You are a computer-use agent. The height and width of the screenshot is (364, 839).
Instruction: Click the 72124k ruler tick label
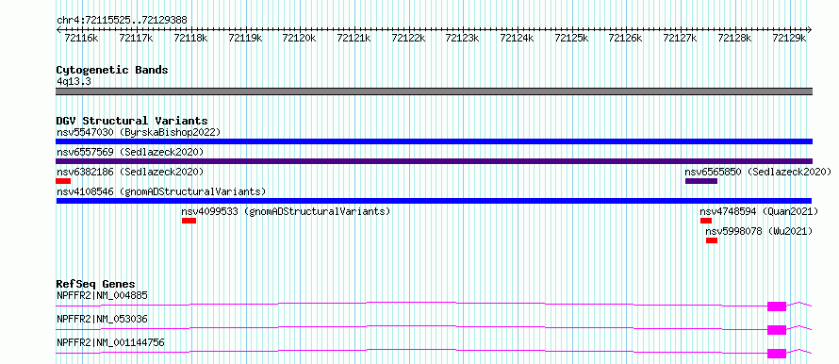518,38
